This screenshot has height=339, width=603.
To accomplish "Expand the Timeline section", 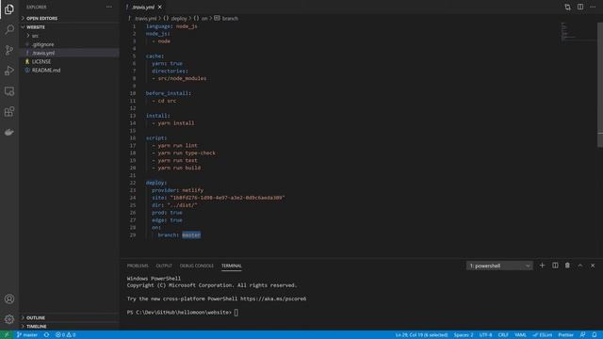I will coord(69,327).
